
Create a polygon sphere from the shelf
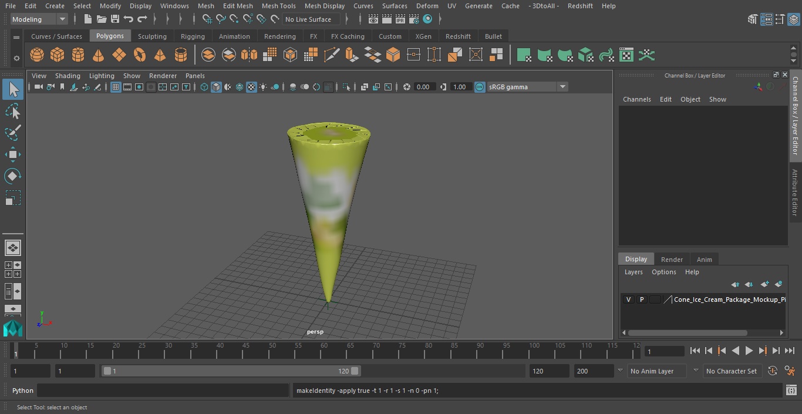tap(37, 55)
